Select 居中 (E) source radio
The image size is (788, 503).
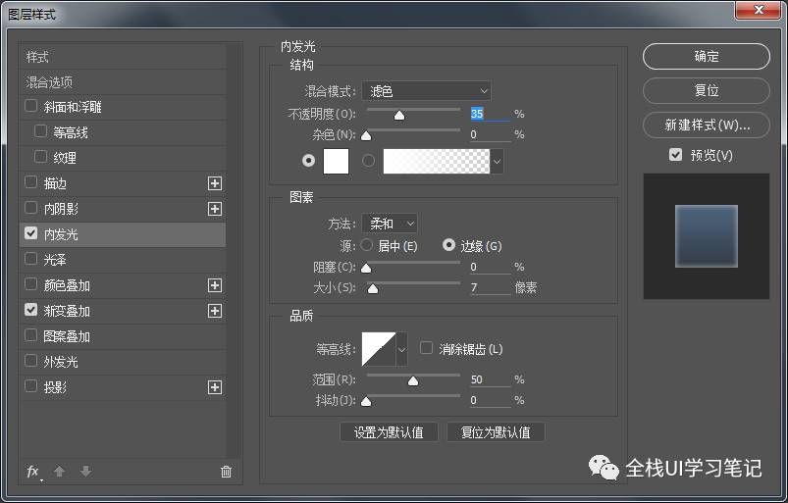[367, 245]
